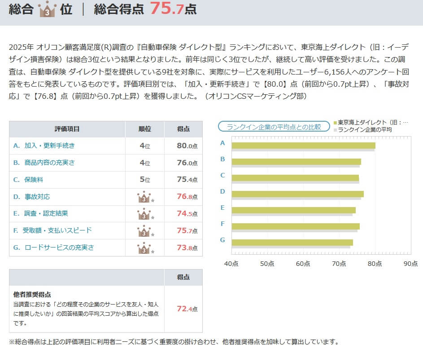Click the rank 3 crown for 調査・認定結果
This screenshot has width=423, height=349.
pos(144,214)
